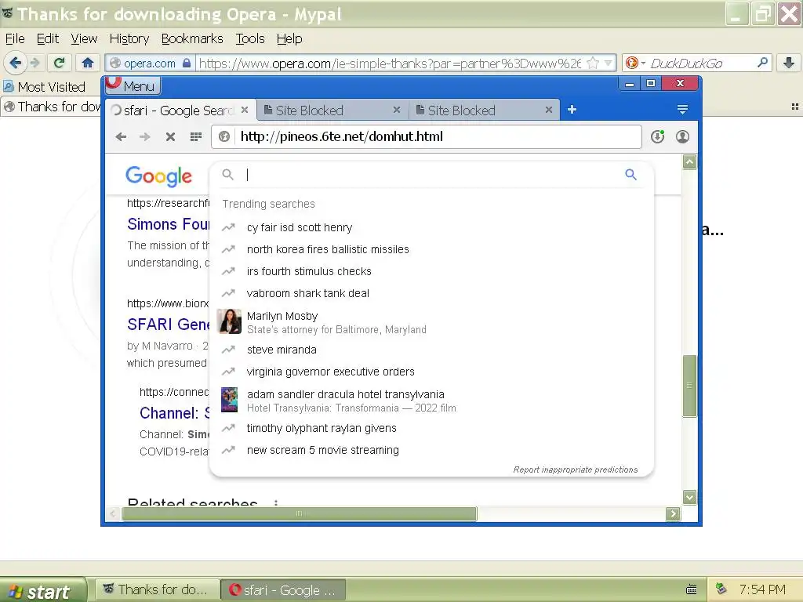This screenshot has width=803, height=602.
Task: Click the Mypal back arrow button
Action: 16,63
